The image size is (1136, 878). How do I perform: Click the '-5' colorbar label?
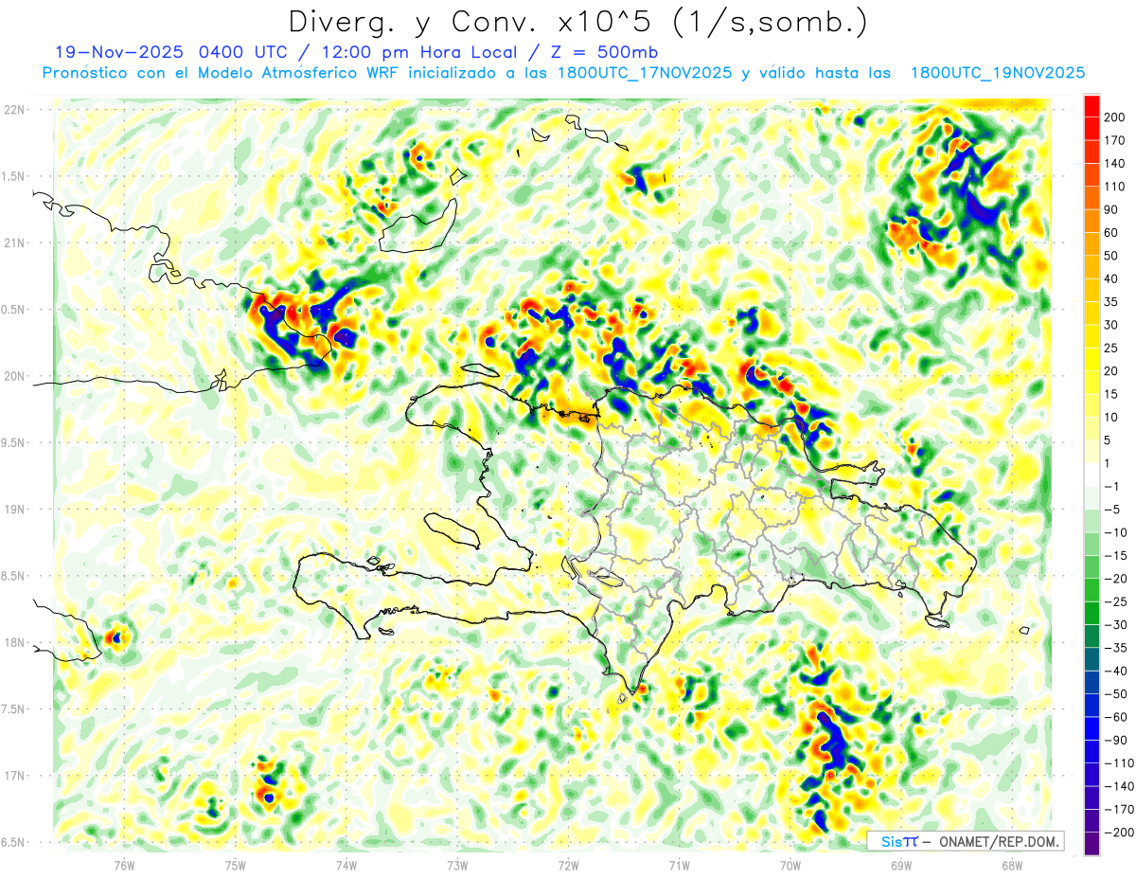1111,509
